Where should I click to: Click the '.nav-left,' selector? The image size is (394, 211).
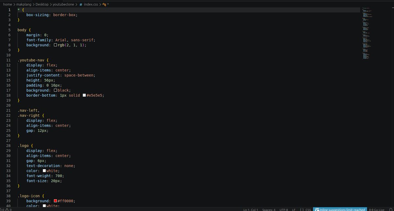click(29, 110)
